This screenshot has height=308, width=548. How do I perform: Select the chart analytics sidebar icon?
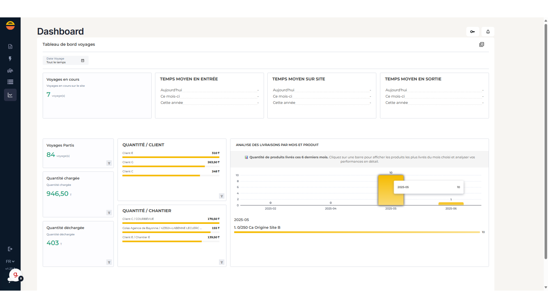pyautogui.click(x=10, y=95)
